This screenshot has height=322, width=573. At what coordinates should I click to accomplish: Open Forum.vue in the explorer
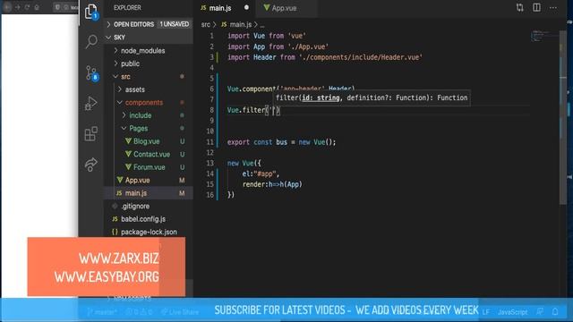coord(150,167)
